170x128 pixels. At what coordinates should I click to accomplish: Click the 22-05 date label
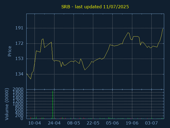tap(93, 123)
